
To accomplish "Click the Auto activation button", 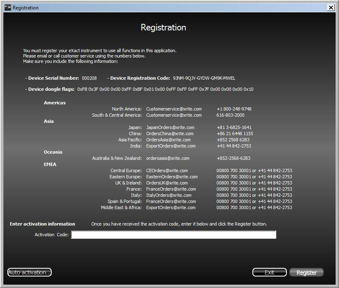I will click(x=30, y=272).
